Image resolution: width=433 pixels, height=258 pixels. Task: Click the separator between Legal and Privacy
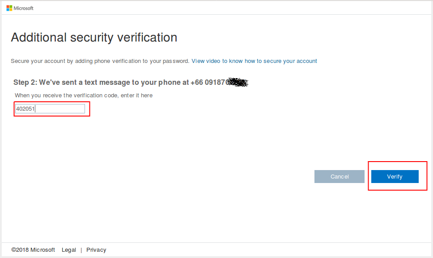point(81,250)
